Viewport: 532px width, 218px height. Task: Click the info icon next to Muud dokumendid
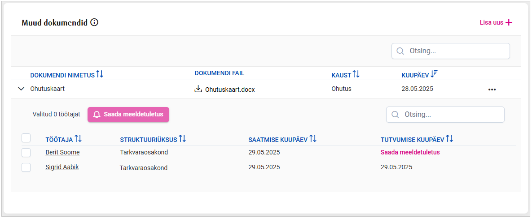point(94,22)
